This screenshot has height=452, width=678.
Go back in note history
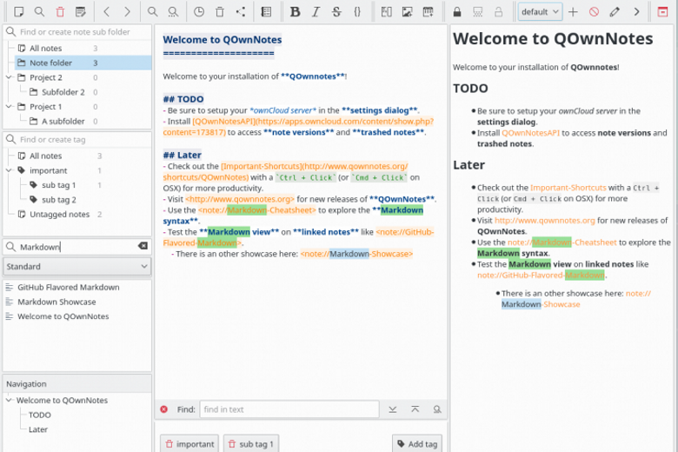click(107, 11)
